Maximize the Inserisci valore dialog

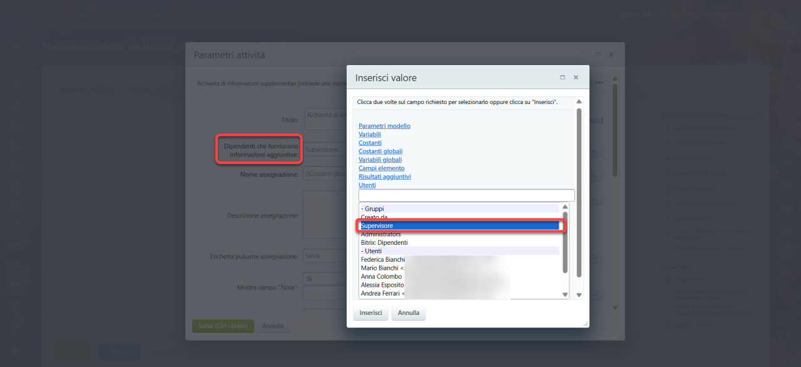tap(563, 78)
